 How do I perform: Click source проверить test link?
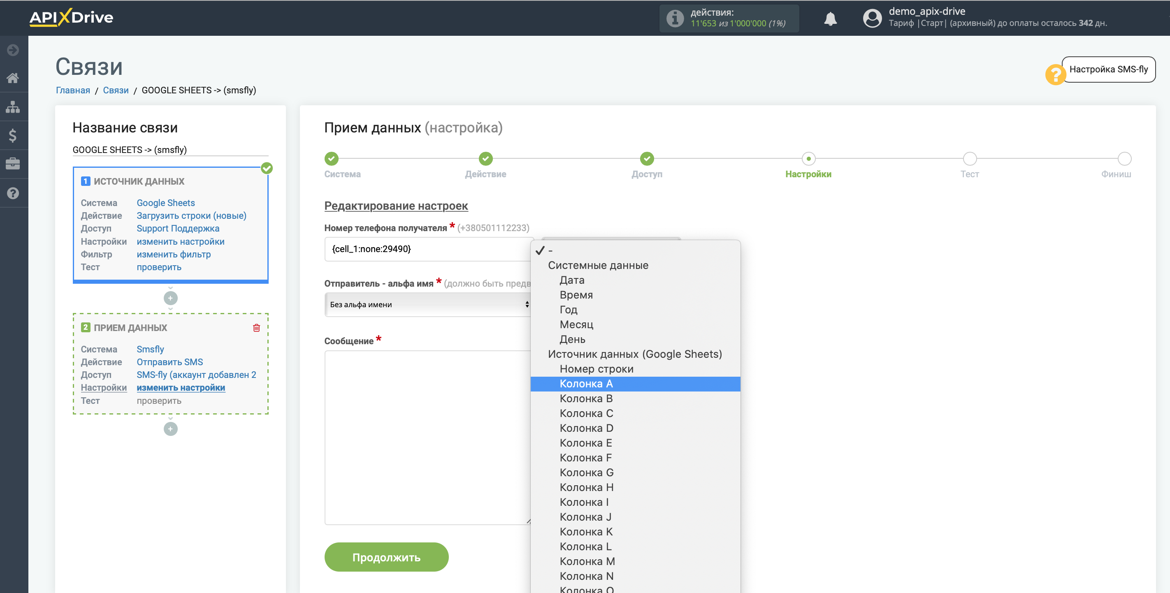click(x=159, y=267)
